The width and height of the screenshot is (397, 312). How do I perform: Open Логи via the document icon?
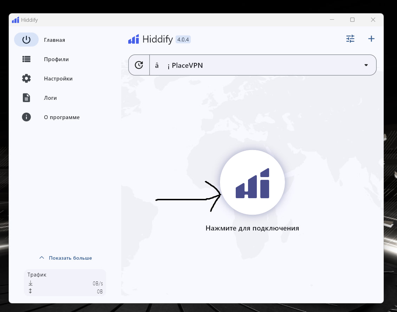click(x=26, y=98)
